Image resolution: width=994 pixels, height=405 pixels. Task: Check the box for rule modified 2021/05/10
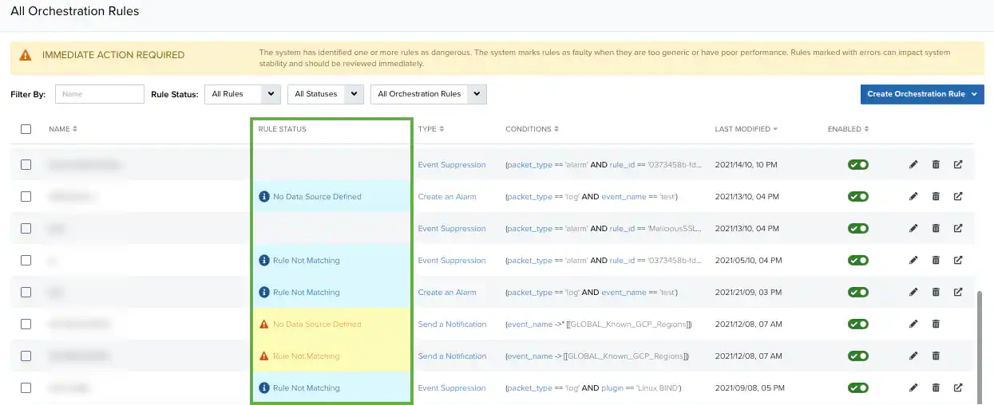[26, 261]
